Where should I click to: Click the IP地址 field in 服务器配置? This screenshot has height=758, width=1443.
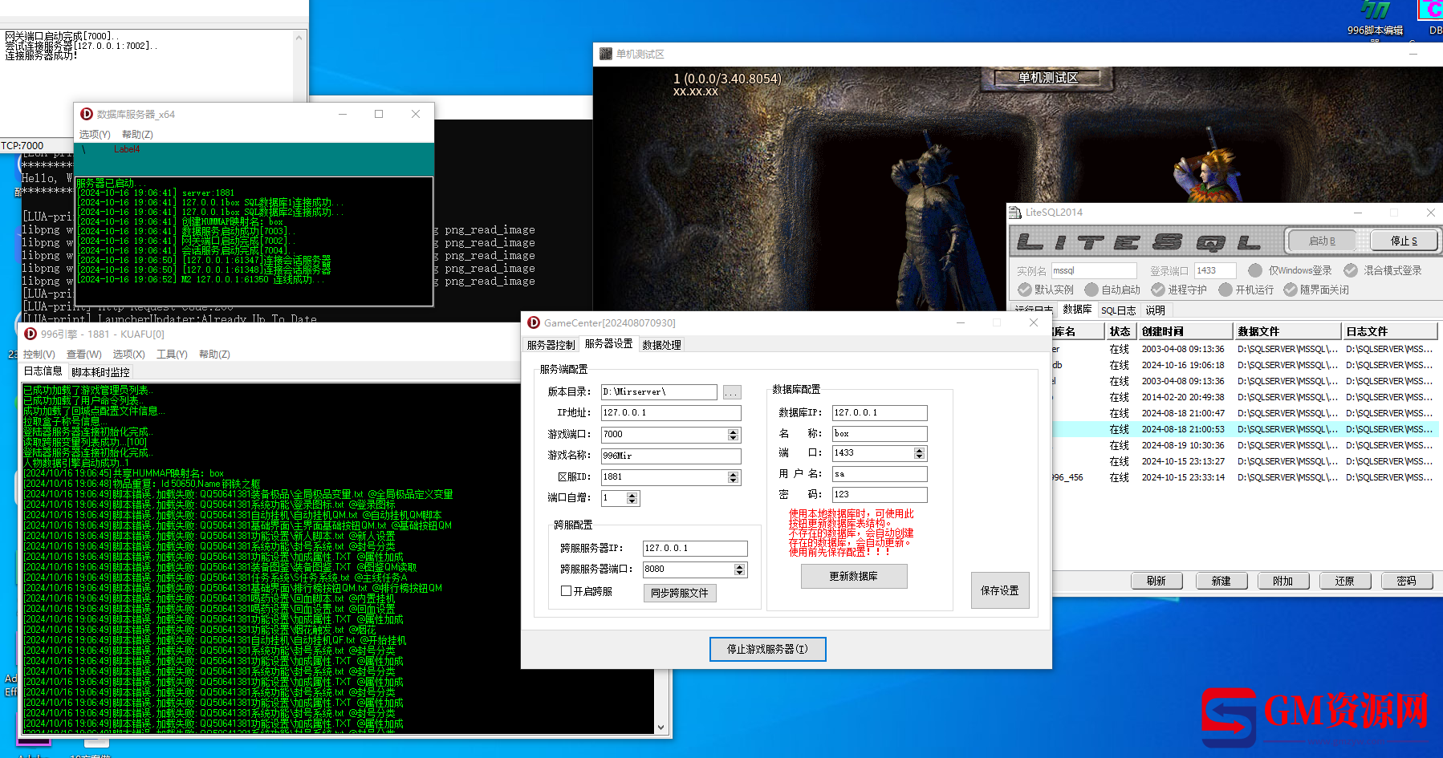[671, 412]
